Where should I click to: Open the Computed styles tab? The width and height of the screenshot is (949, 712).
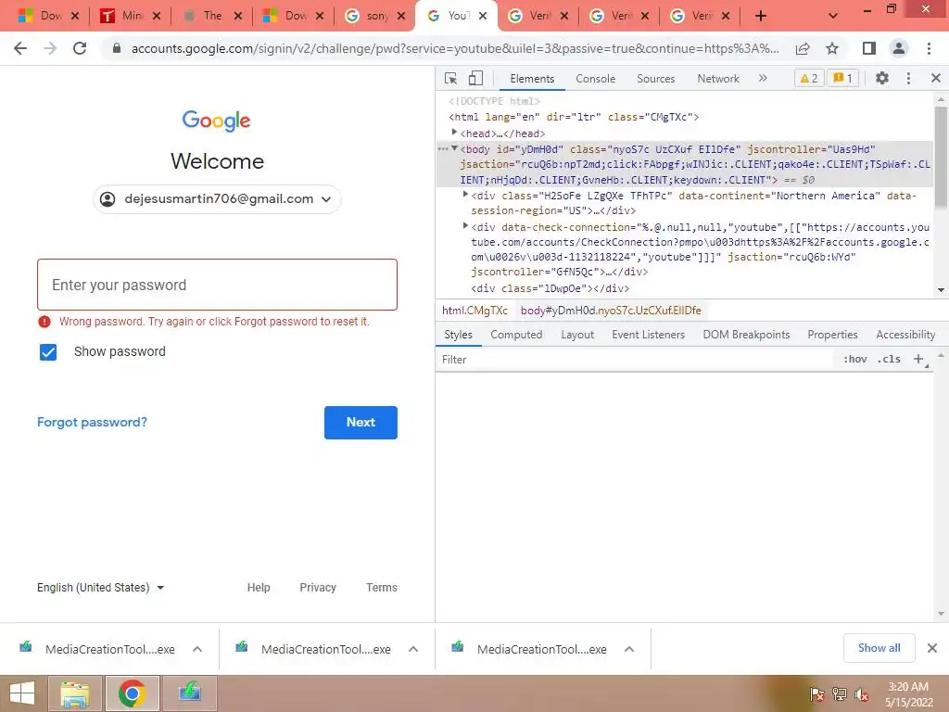coord(516,335)
